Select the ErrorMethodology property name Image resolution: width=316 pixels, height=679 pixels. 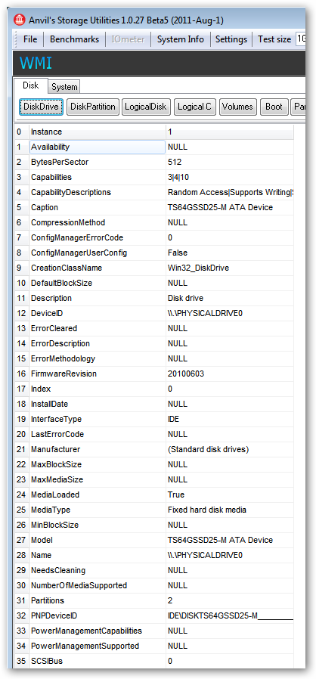[x=63, y=358]
